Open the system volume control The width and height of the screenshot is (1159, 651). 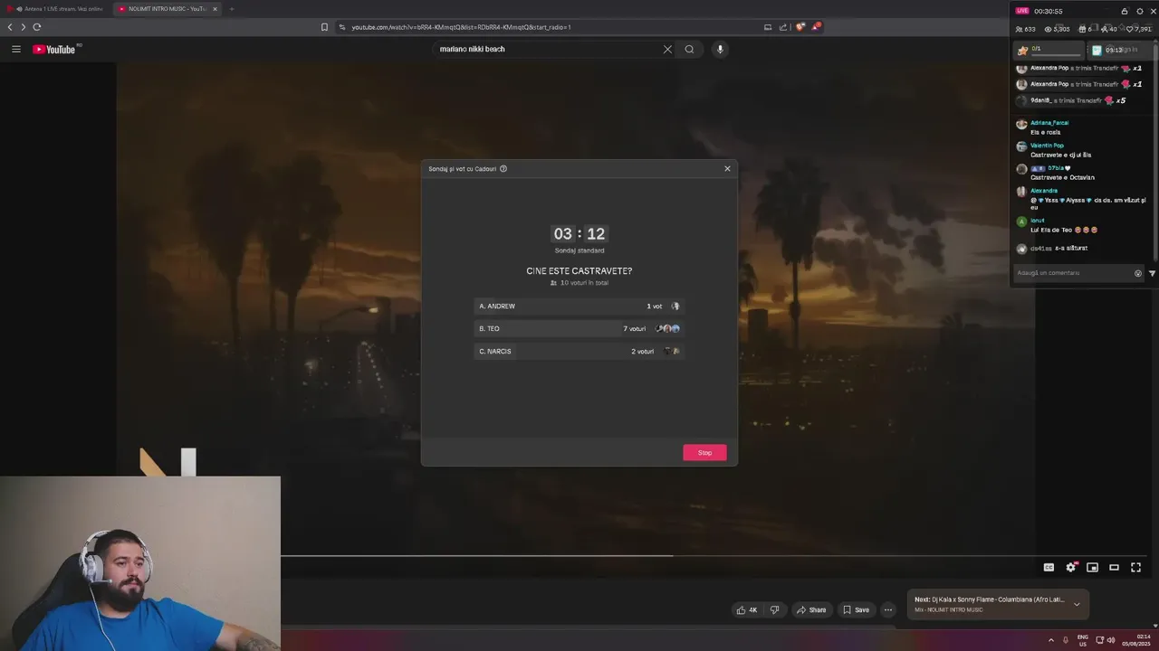point(1111,640)
